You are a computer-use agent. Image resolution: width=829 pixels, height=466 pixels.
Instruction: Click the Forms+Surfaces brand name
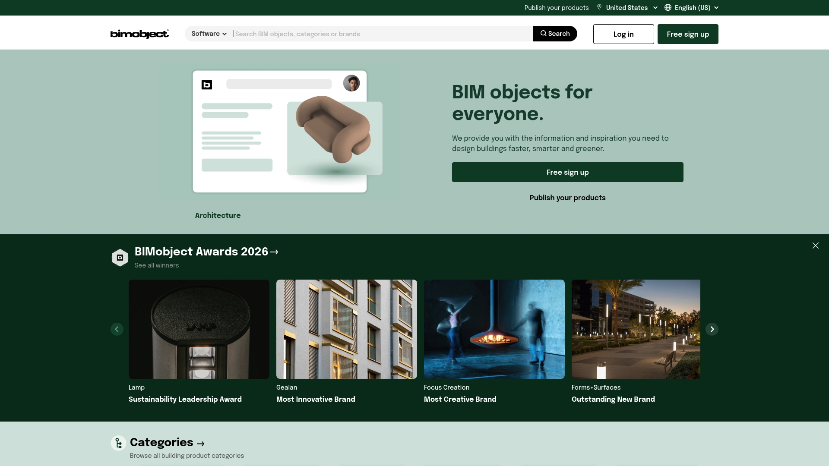(596, 387)
